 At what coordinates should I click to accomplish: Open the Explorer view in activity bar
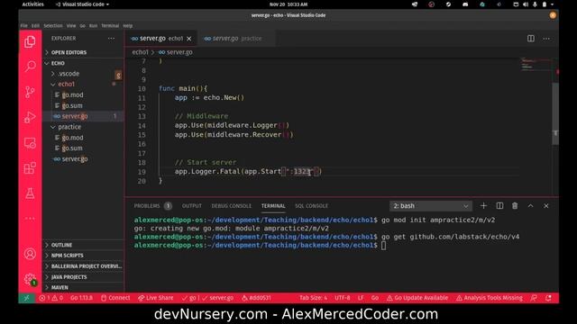coord(30,42)
